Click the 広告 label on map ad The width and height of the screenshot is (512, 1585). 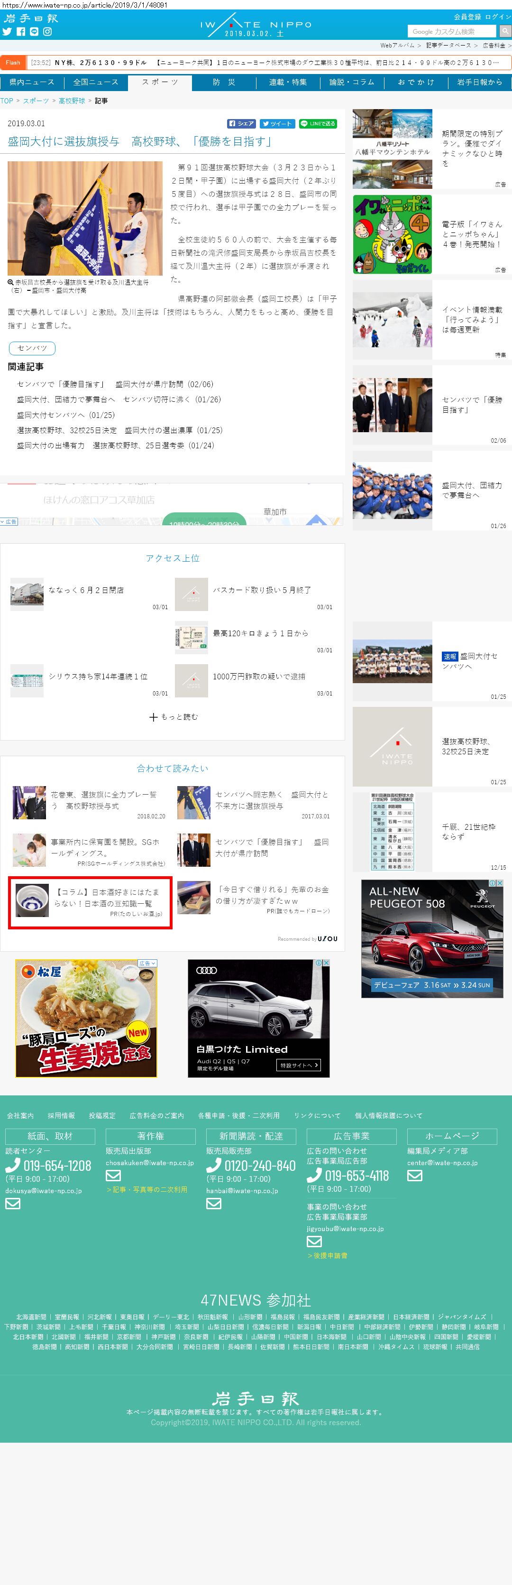pyautogui.click(x=9, y=521)
